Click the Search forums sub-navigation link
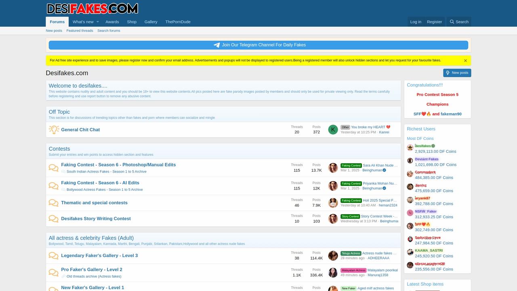Screen dimensions: 517x291 [x=109, y=31]
